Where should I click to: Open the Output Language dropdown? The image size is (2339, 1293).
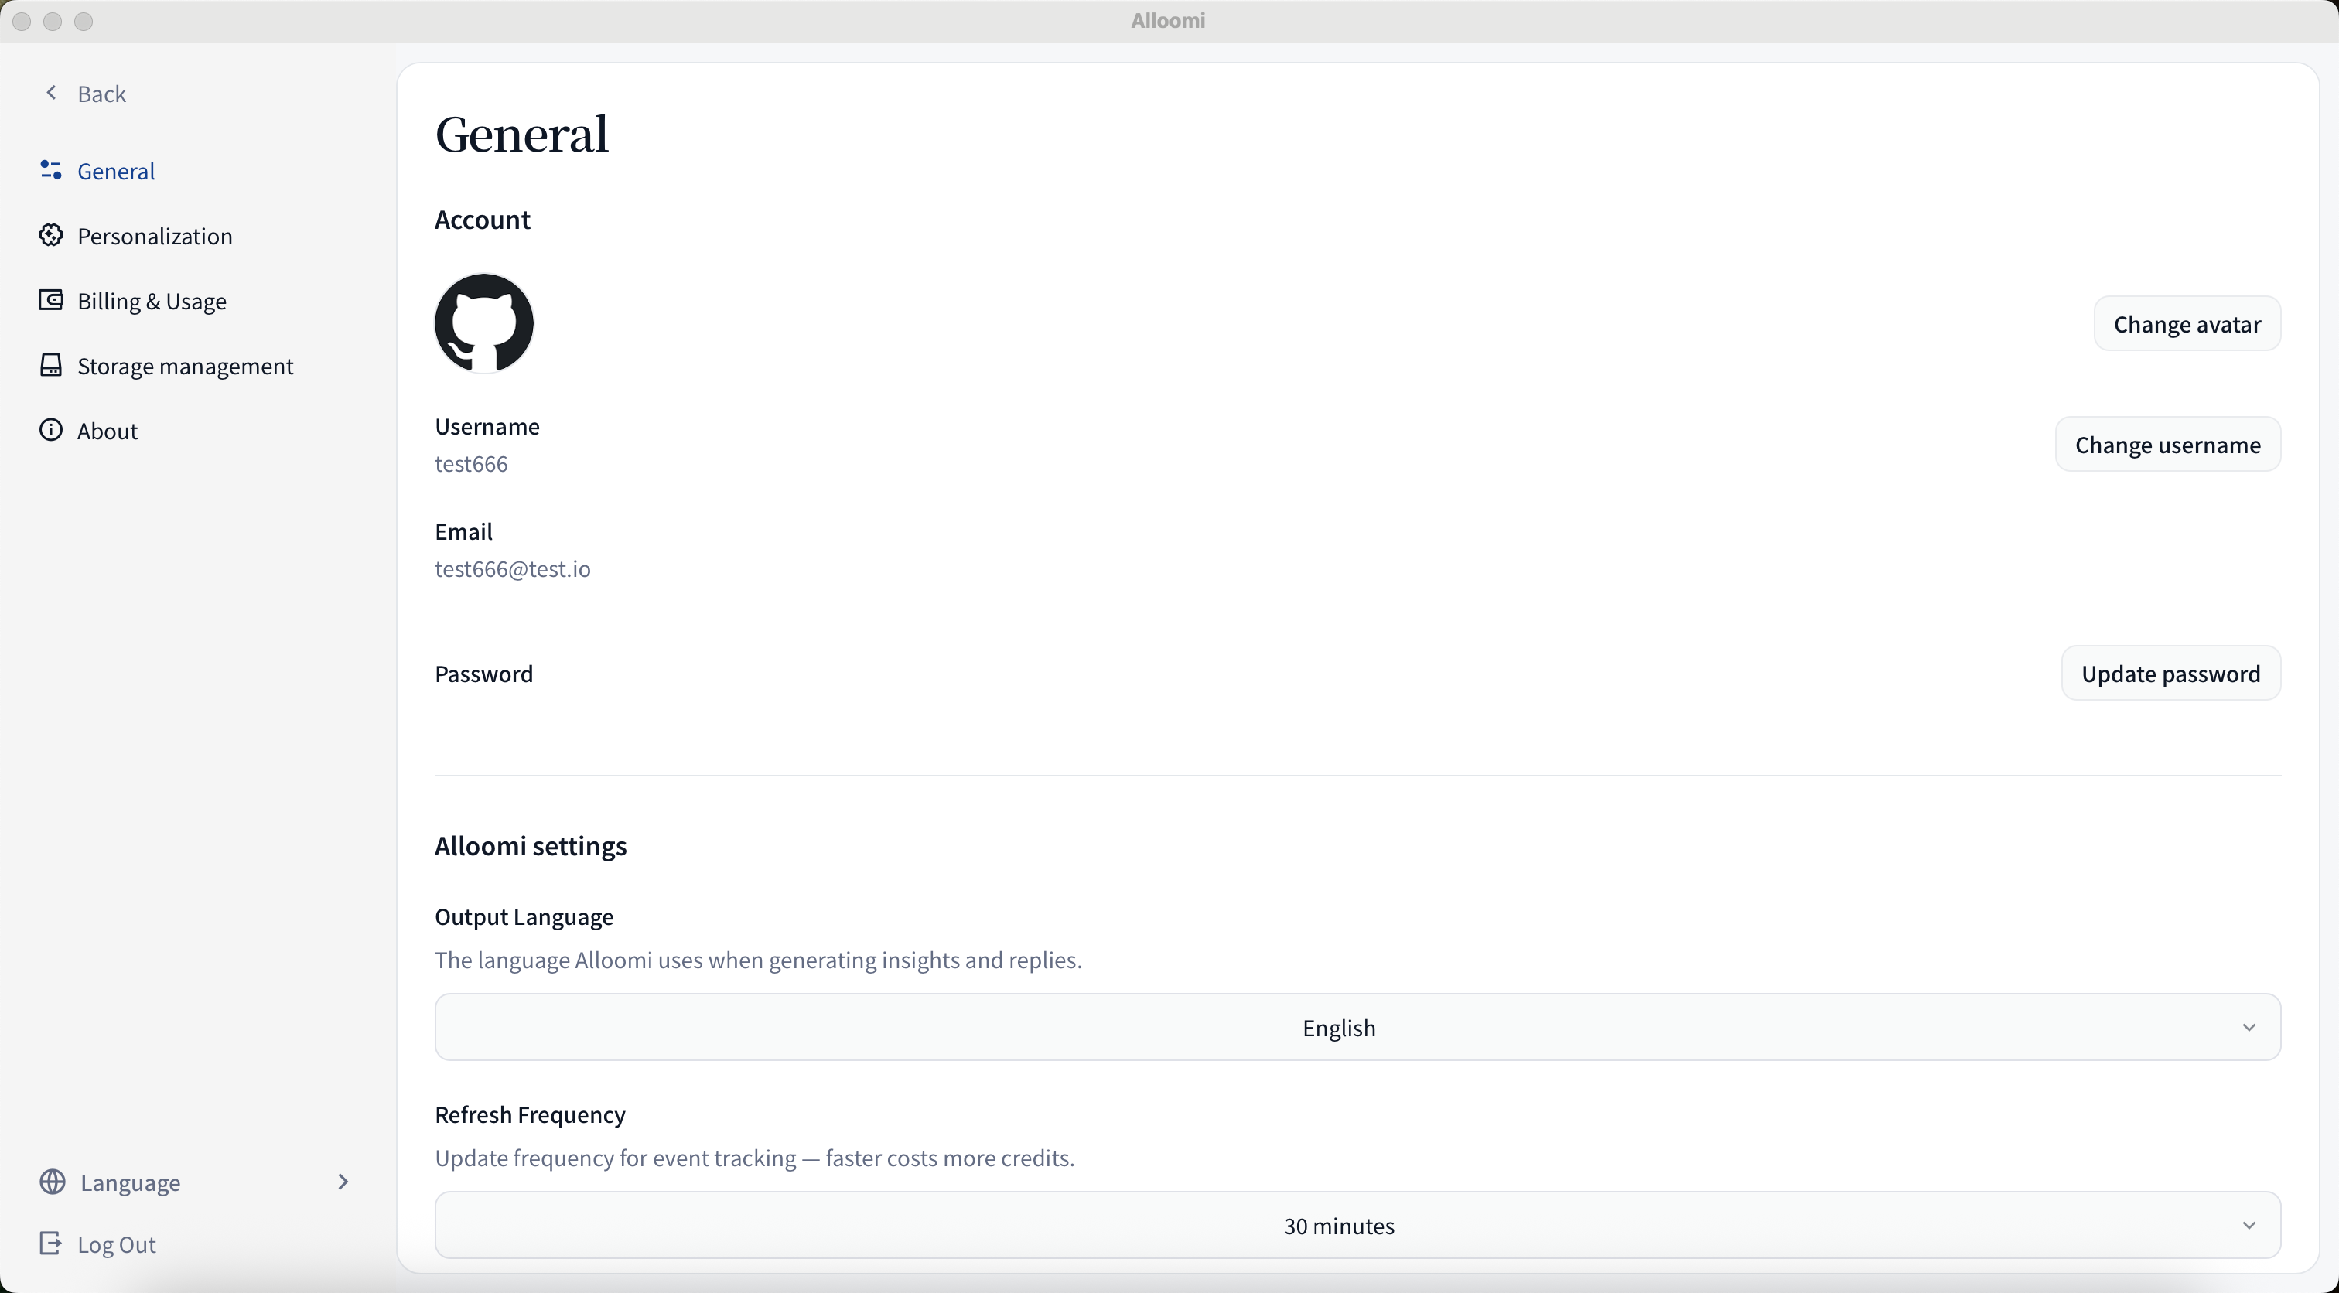point(1357,1028)
